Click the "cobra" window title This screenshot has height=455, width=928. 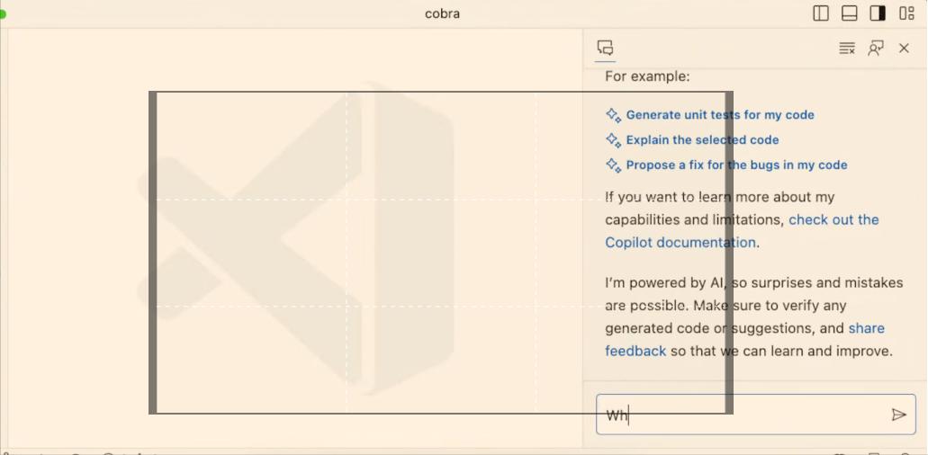442,13
